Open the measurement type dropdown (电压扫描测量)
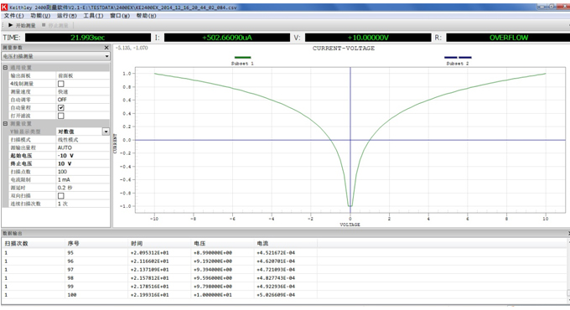 tap(55, 56)
